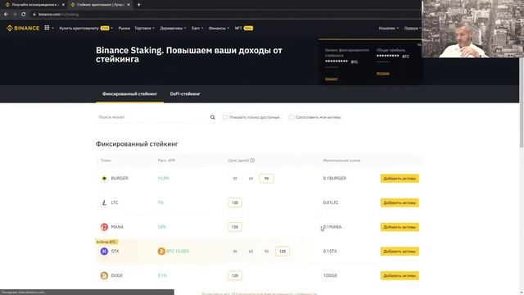Add assets for MANA staking
The image size is (524, 295).
(x=400, y=227)
